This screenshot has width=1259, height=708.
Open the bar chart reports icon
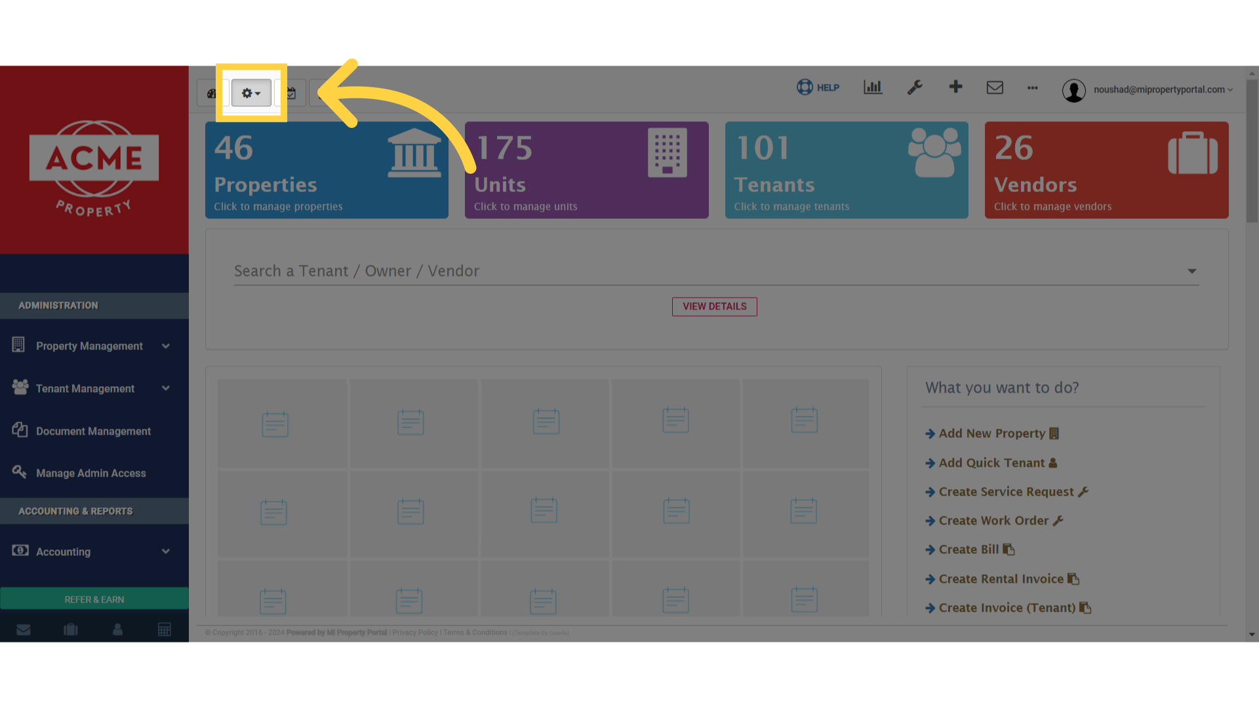click(x=873, y=87)
